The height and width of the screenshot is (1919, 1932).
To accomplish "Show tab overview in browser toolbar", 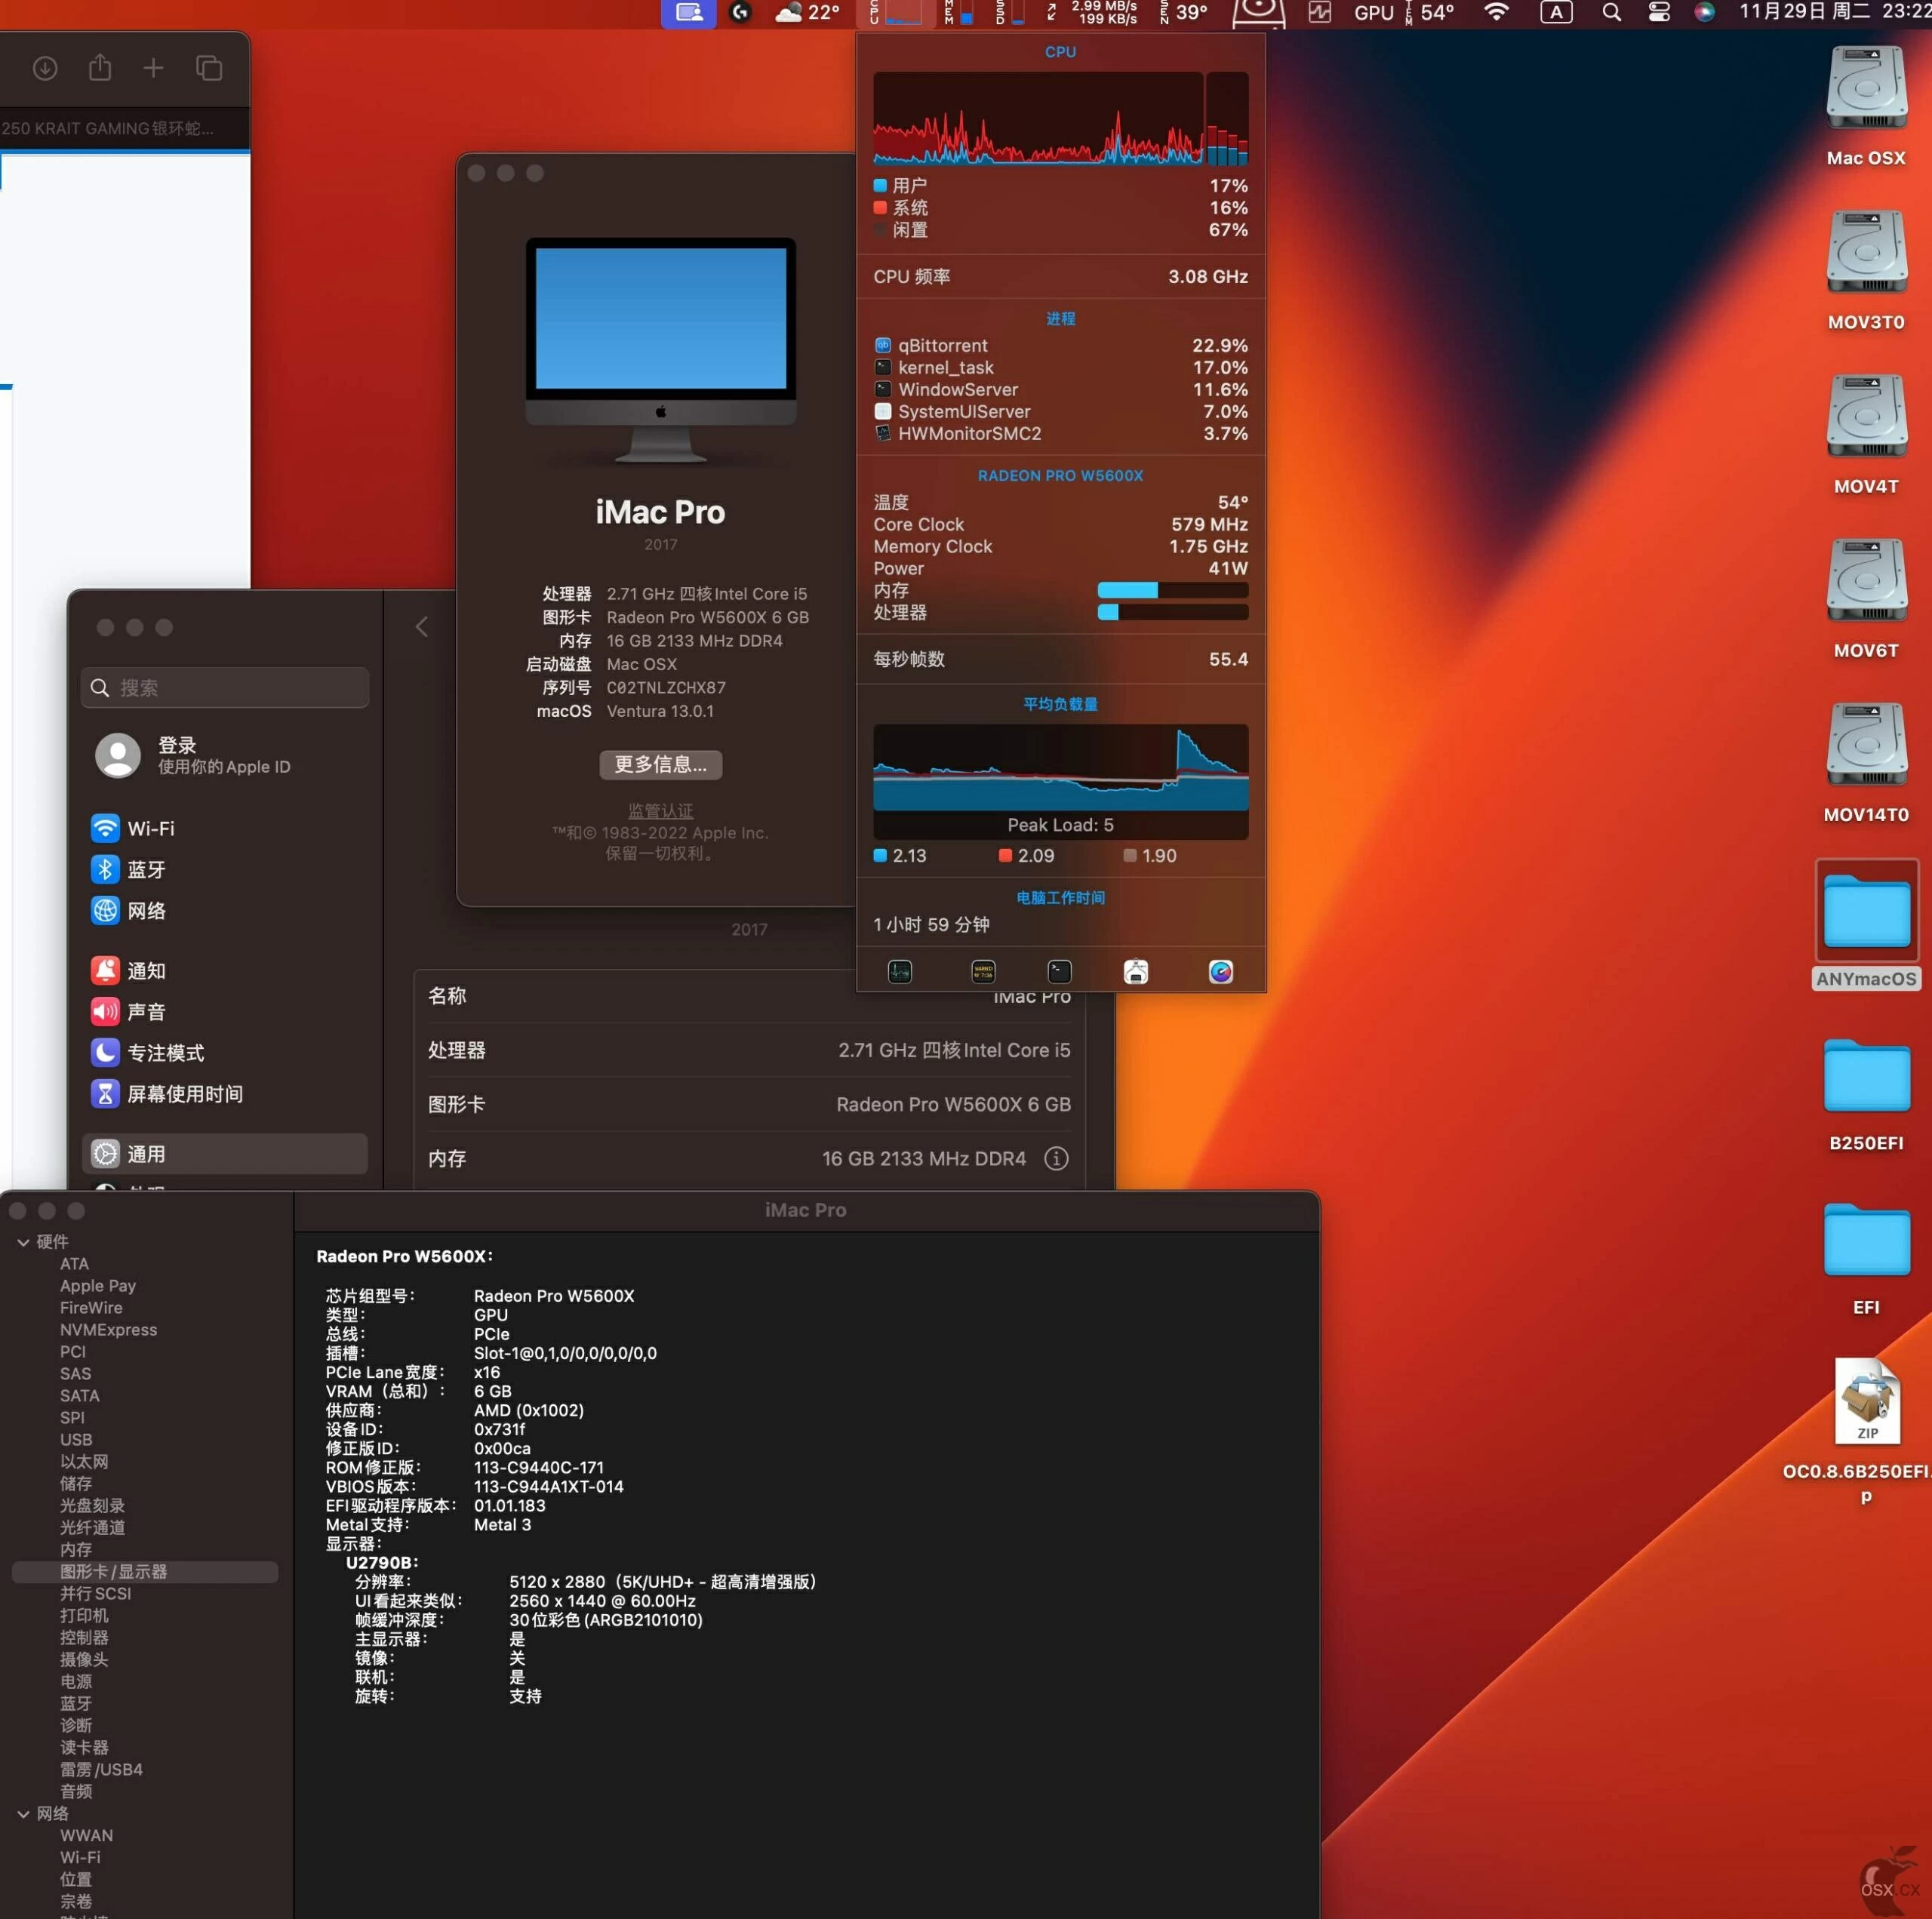I will [208, 68].
